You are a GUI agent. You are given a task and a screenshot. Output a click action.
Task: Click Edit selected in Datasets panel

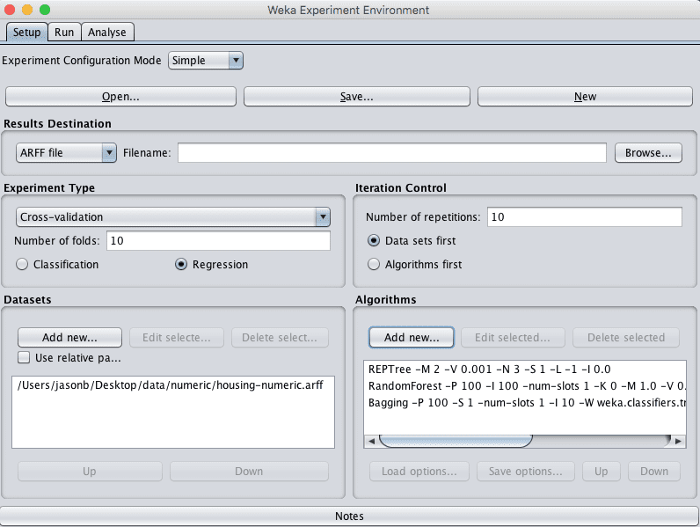point(177,338)
